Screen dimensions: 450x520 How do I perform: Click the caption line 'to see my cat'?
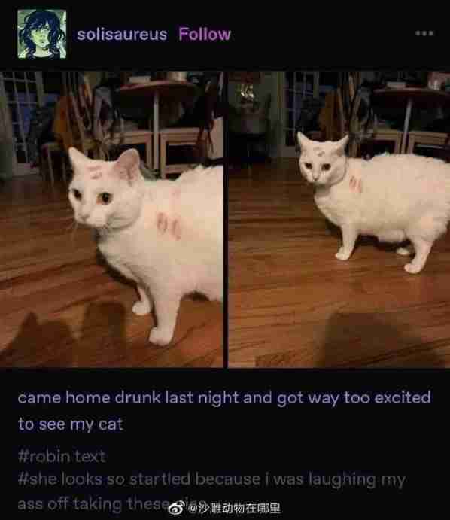coord(71,424)
